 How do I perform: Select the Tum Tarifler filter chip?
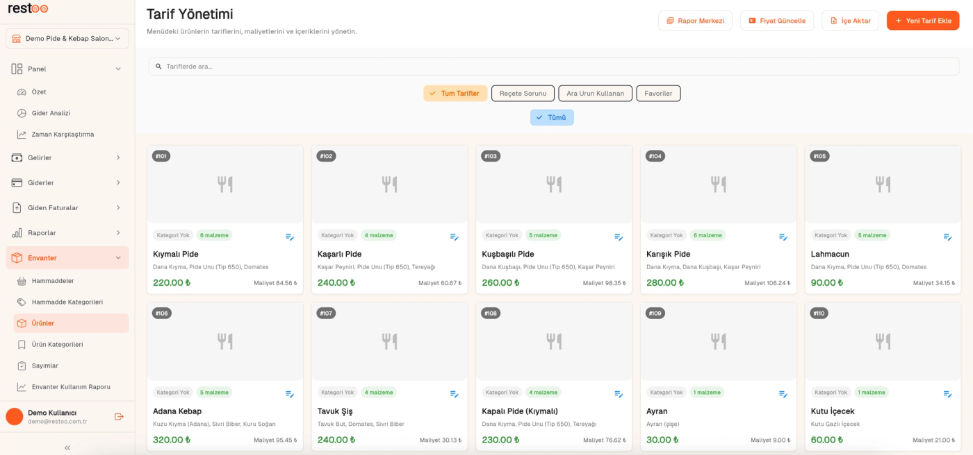[455, 93]
